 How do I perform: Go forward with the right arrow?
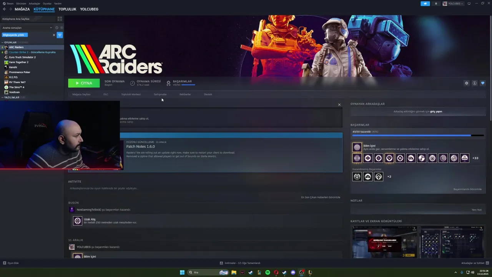10,9
